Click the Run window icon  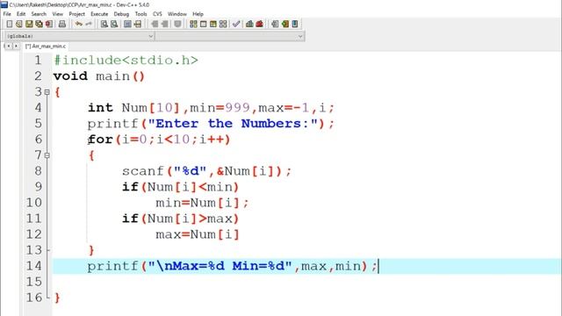[x=203, y=24]
